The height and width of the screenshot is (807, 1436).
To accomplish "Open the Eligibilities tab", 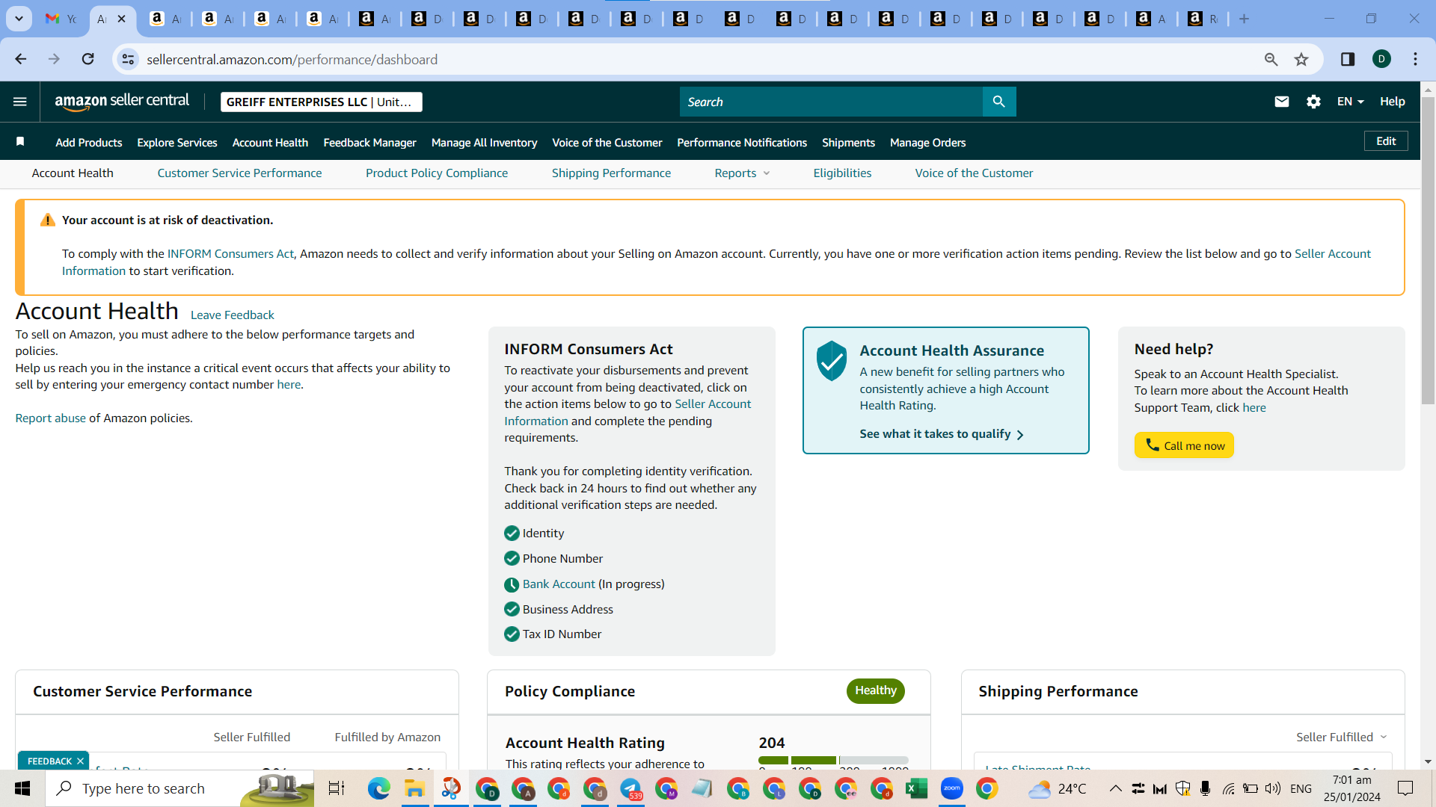I will [842, 173].
